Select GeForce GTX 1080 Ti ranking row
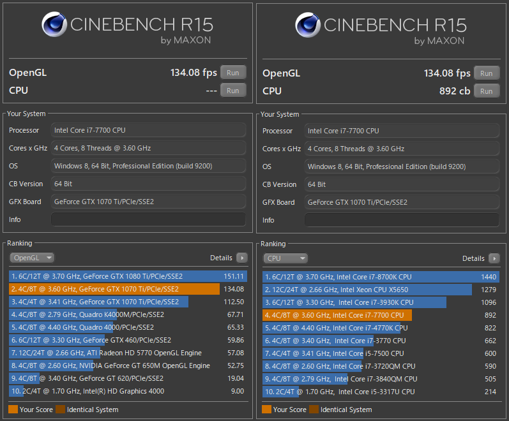The image size is (509, 421). (x=128, y=276)
